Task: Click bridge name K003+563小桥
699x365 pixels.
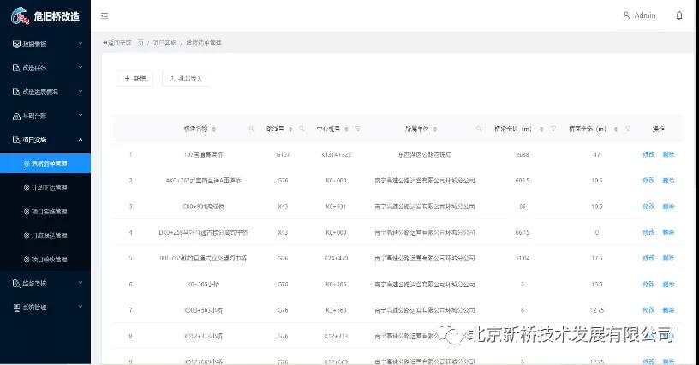Action: 203,310
